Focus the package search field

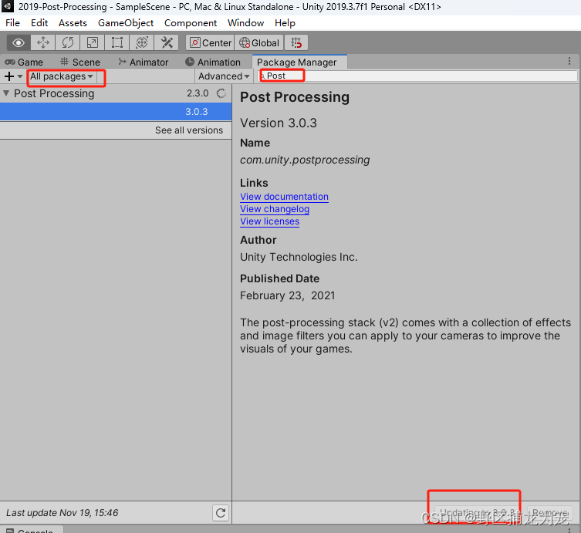point(417,76)
